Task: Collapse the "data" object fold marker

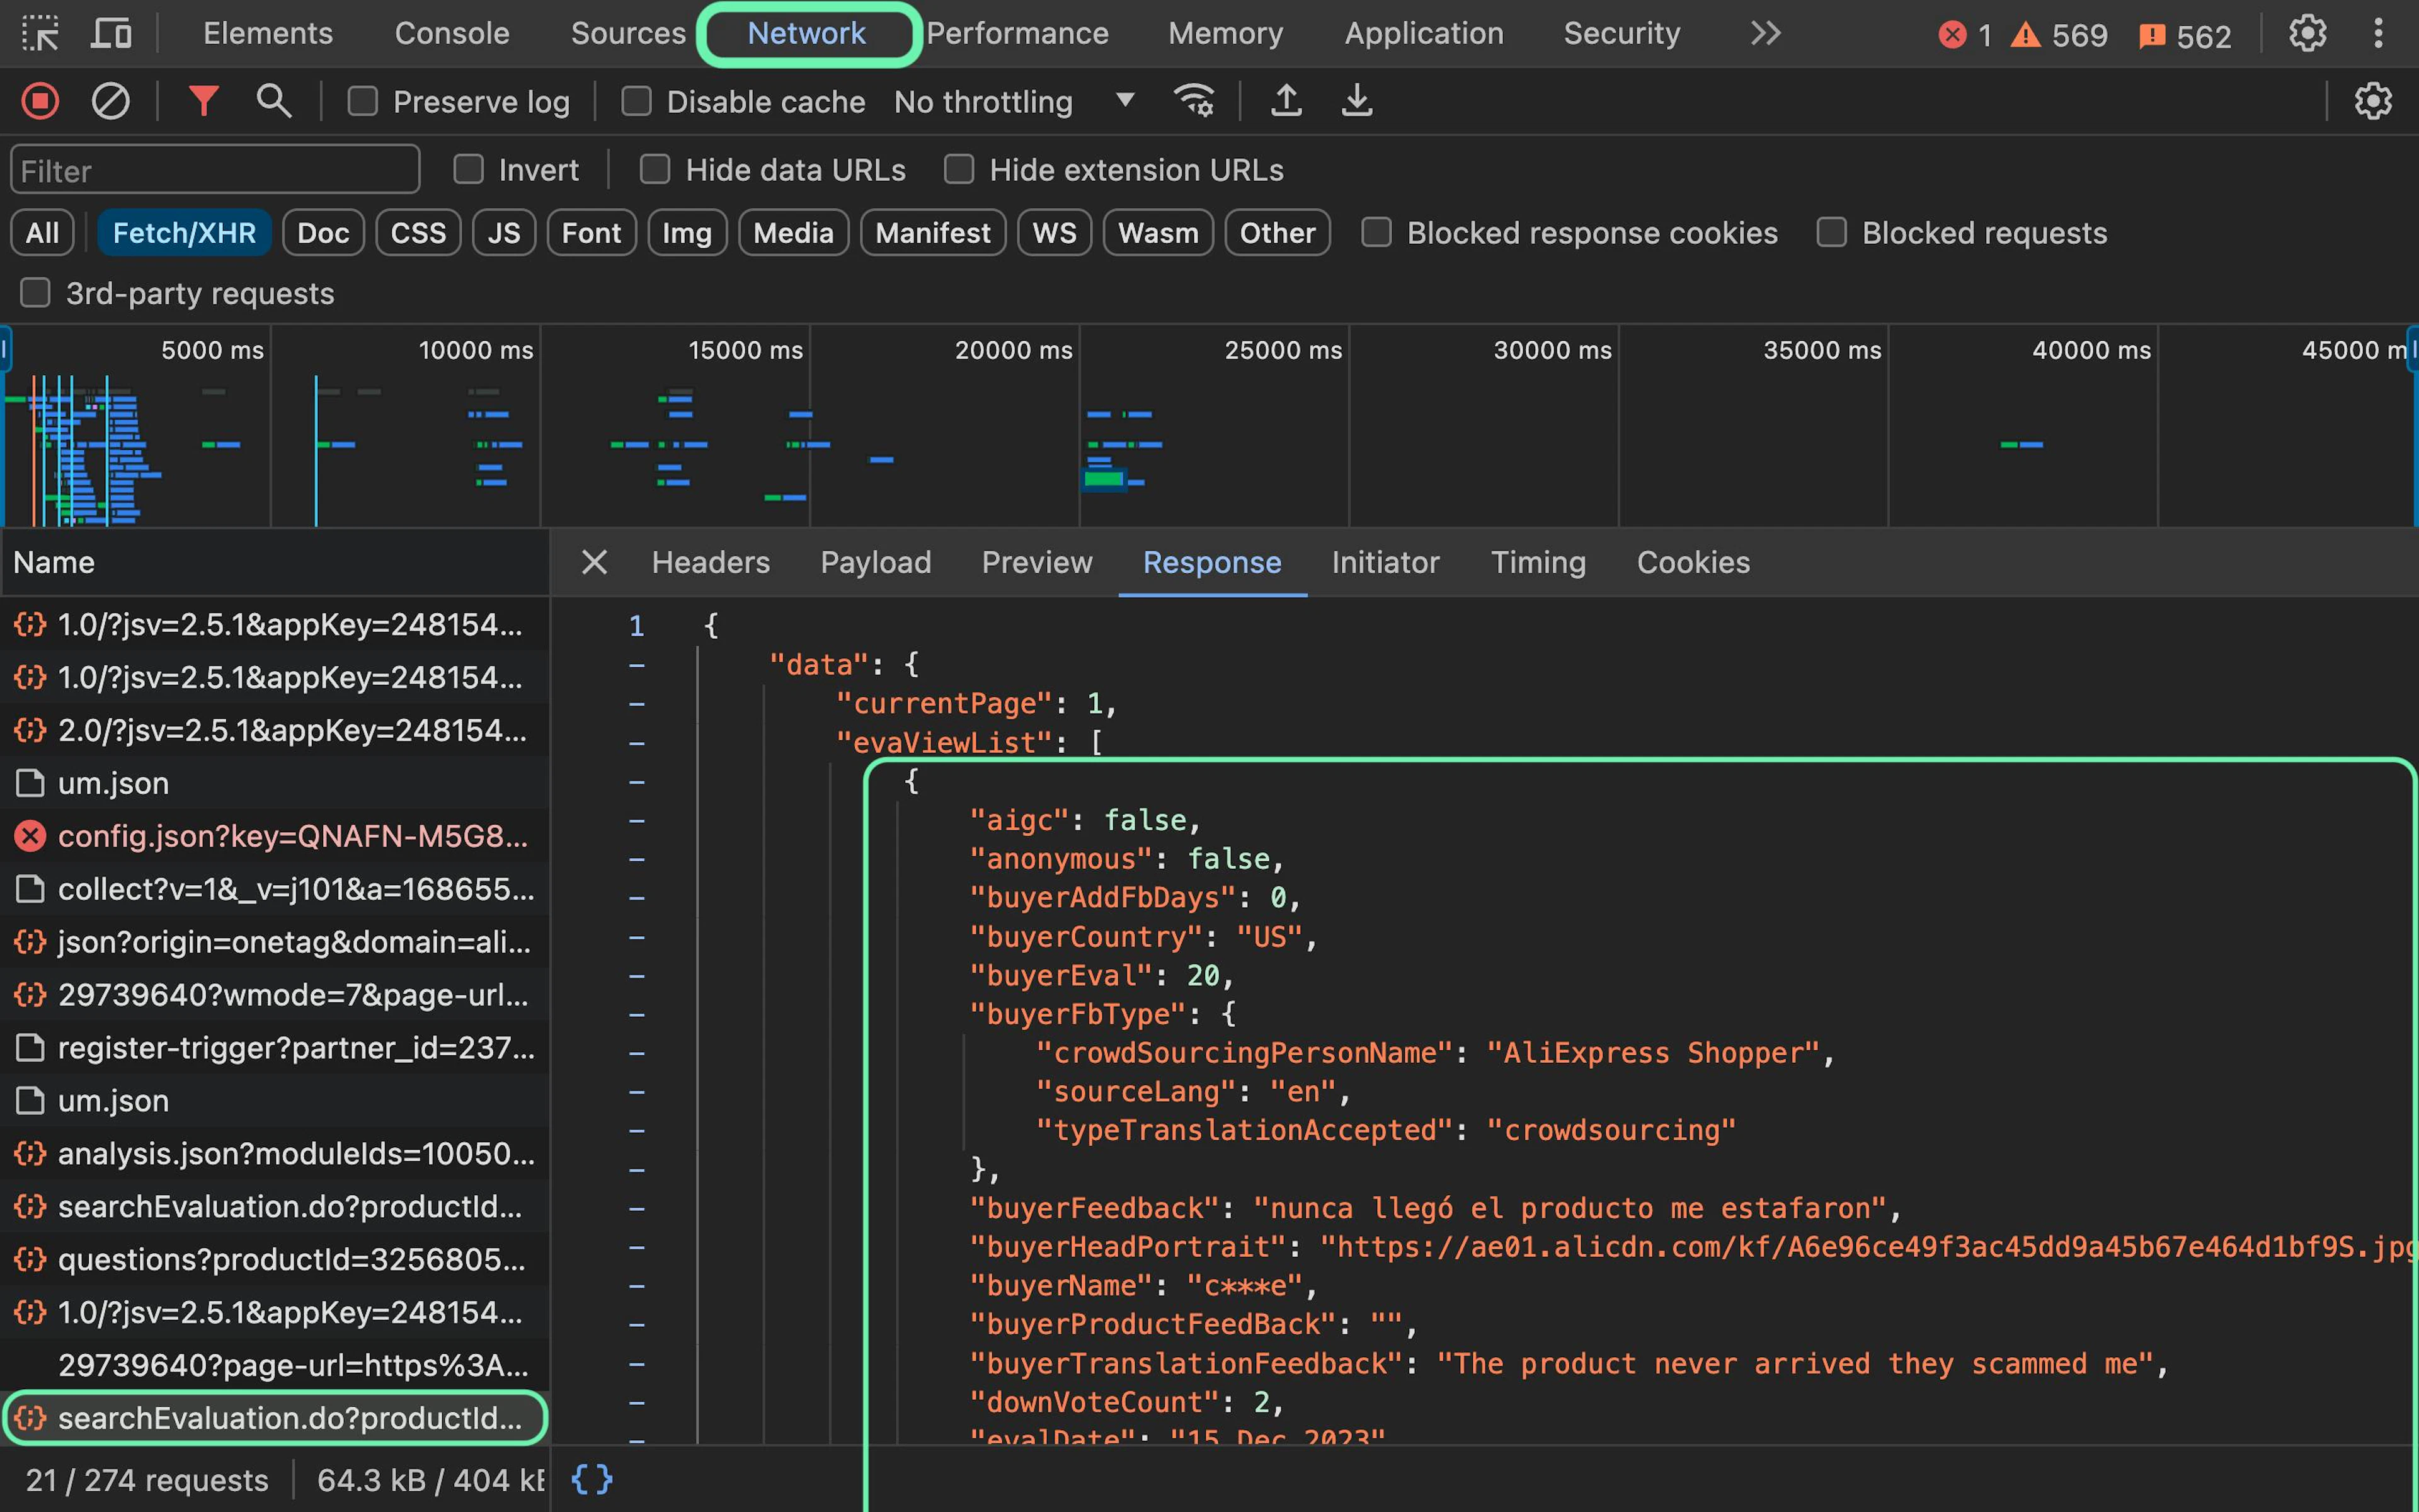Action: pyautogui.click(x=637, y=665)
